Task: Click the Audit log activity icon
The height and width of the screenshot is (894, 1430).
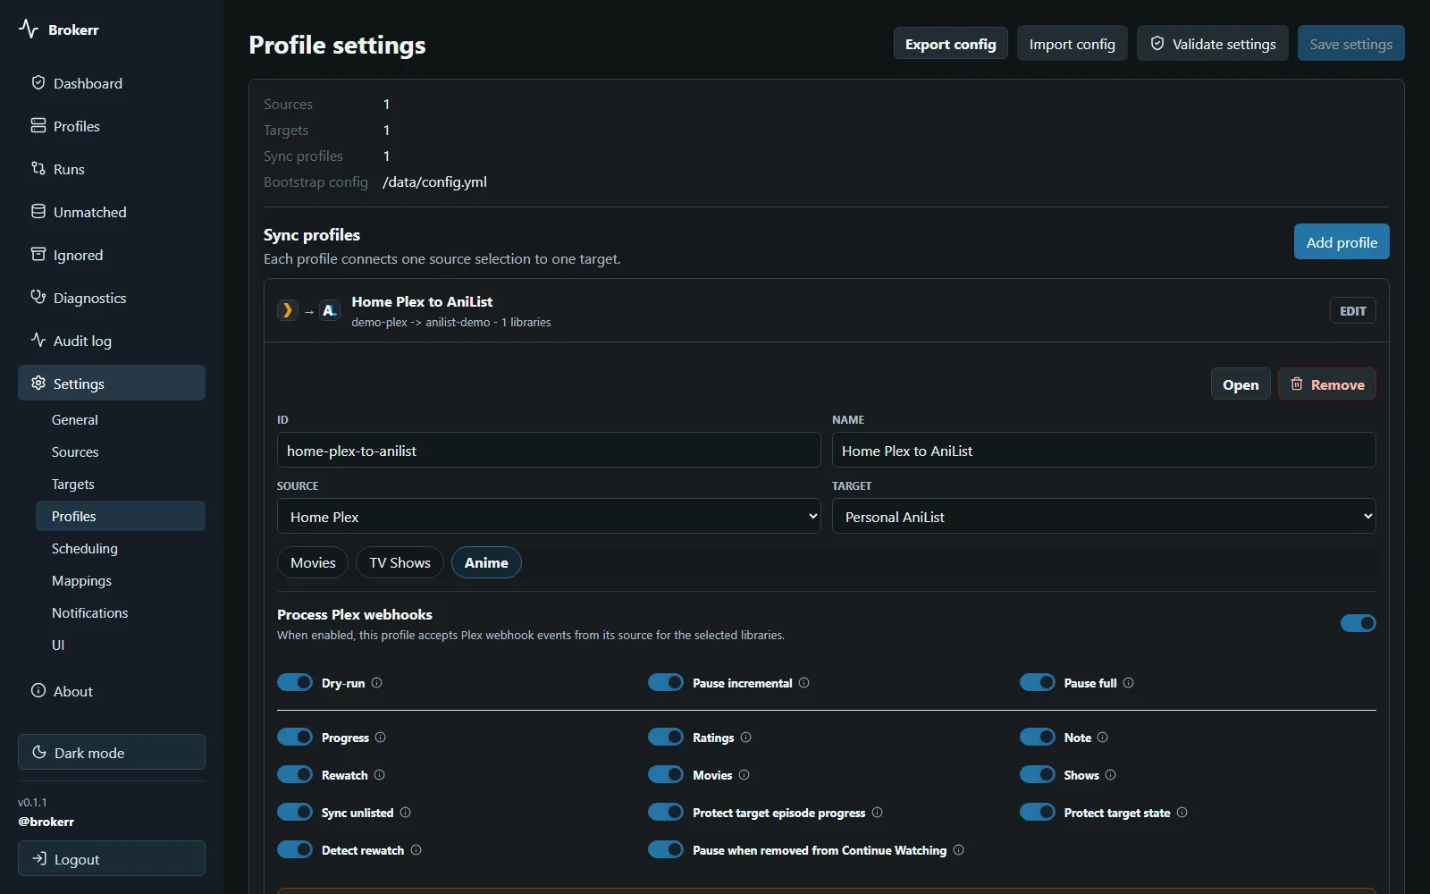Action: 38,340
